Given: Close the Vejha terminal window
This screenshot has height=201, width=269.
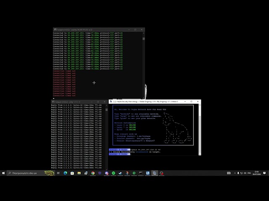Looking at the screenshot, I should (x=198, y=101).
